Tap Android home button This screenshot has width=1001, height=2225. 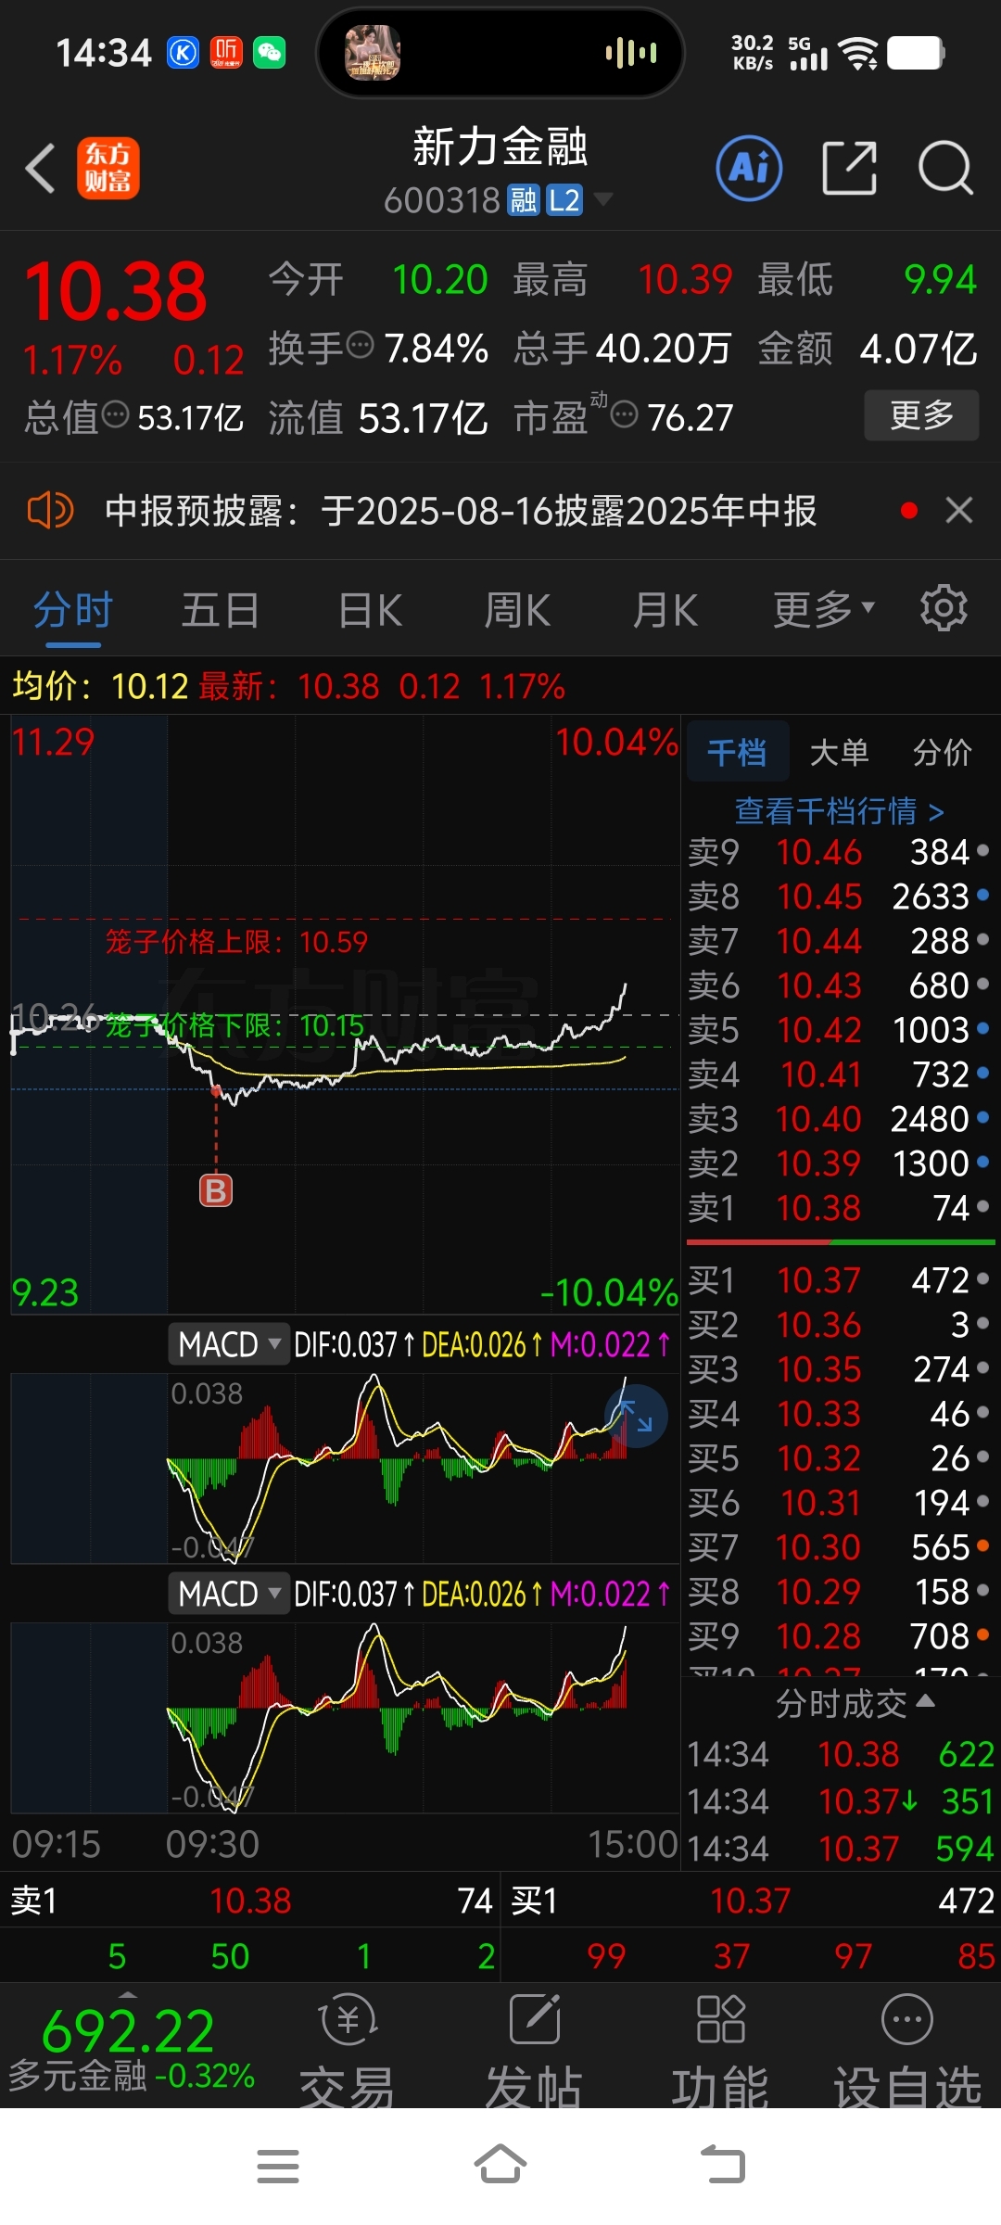tap(500, 2165)
